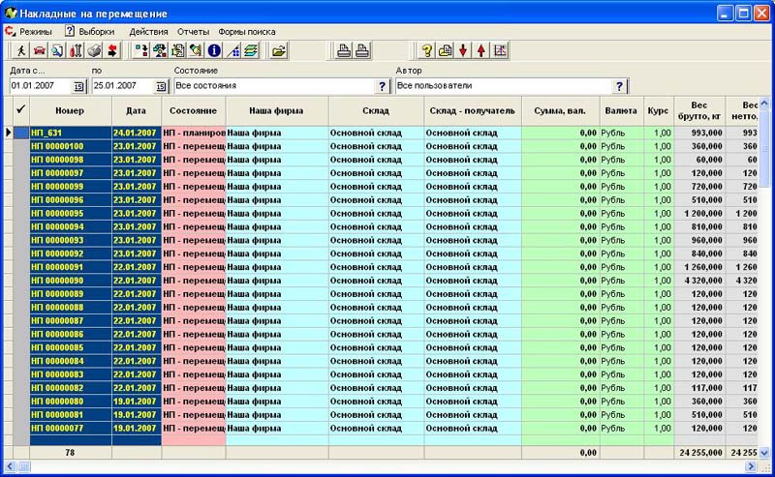
Task: Open calendar picker for end date 25.01.2007
Action: point(161,86)
